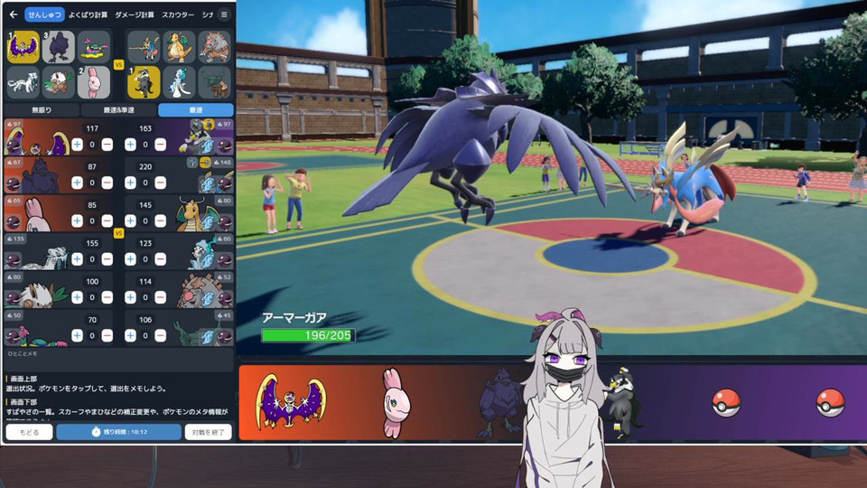
Task: Click Alomomola sprite in bottom overlay bar
Action: click(396, 403)
